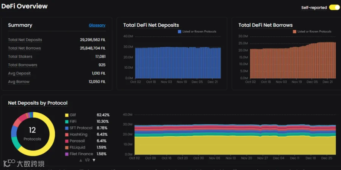Click the Total Net Deposits label
Image resolution: width=341 pixels, height=170 pixels.
pos(25,40)
